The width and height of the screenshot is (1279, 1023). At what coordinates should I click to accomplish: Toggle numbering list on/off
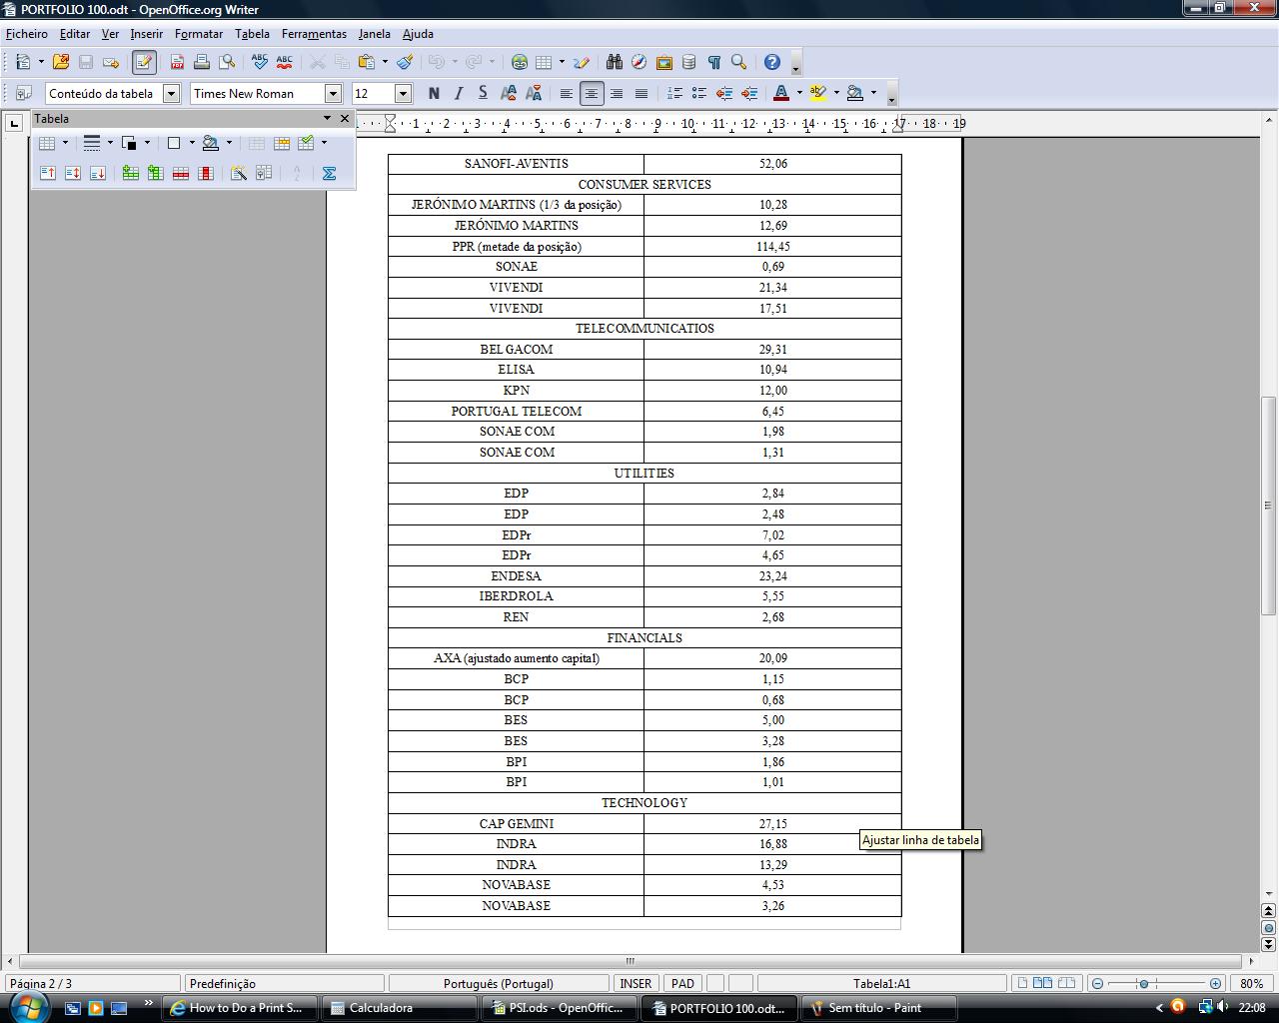pos(674,93)
